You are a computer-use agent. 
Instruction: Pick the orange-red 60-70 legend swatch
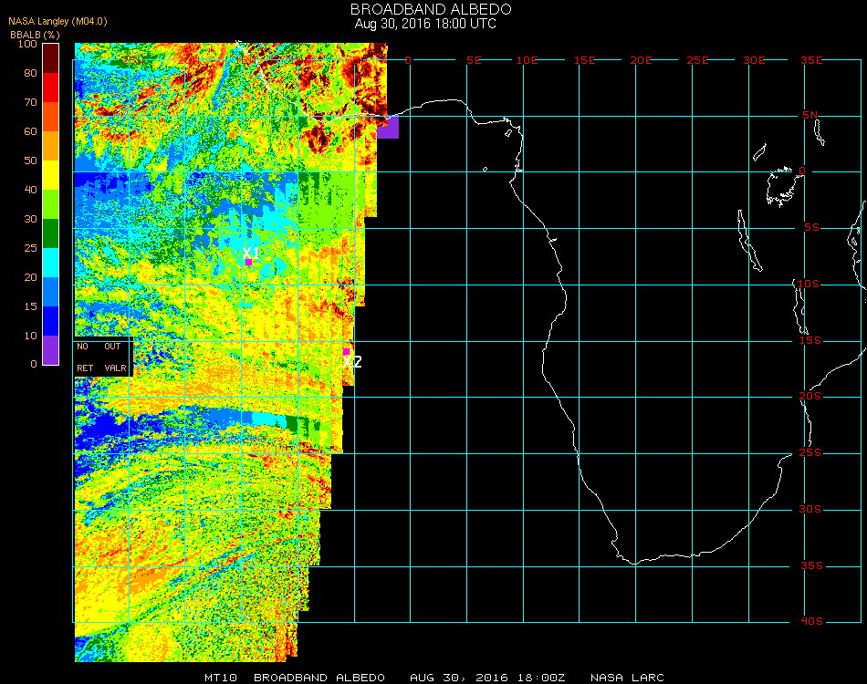click(51, 117)
